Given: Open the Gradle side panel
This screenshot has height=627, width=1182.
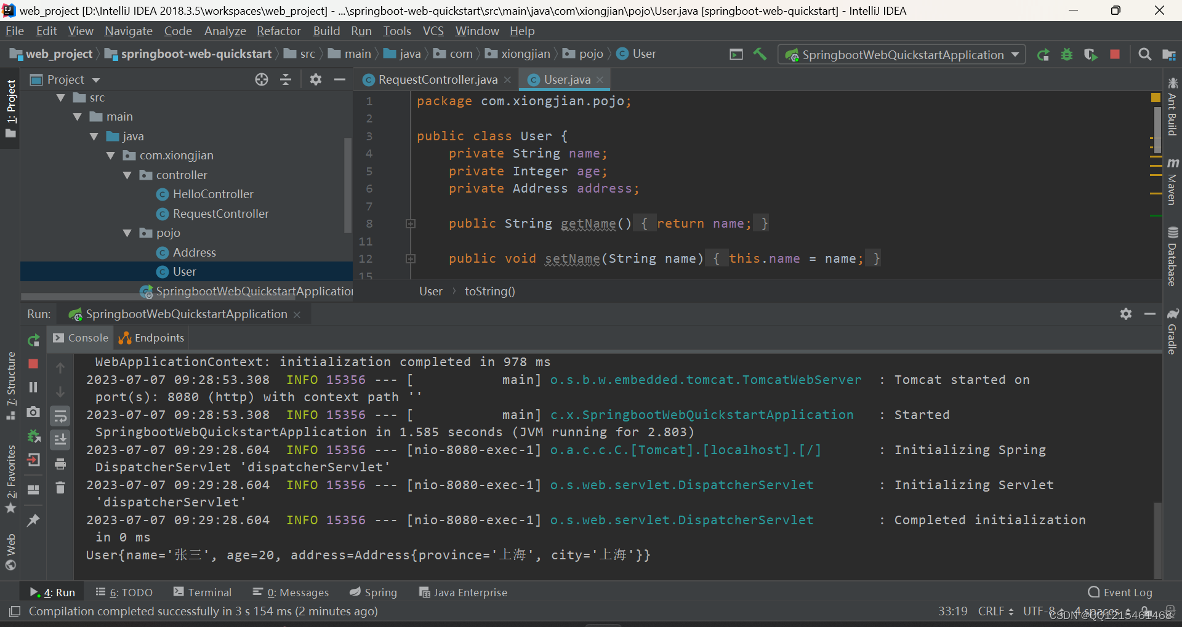Looking at the screenshot, I should 1172,331.
